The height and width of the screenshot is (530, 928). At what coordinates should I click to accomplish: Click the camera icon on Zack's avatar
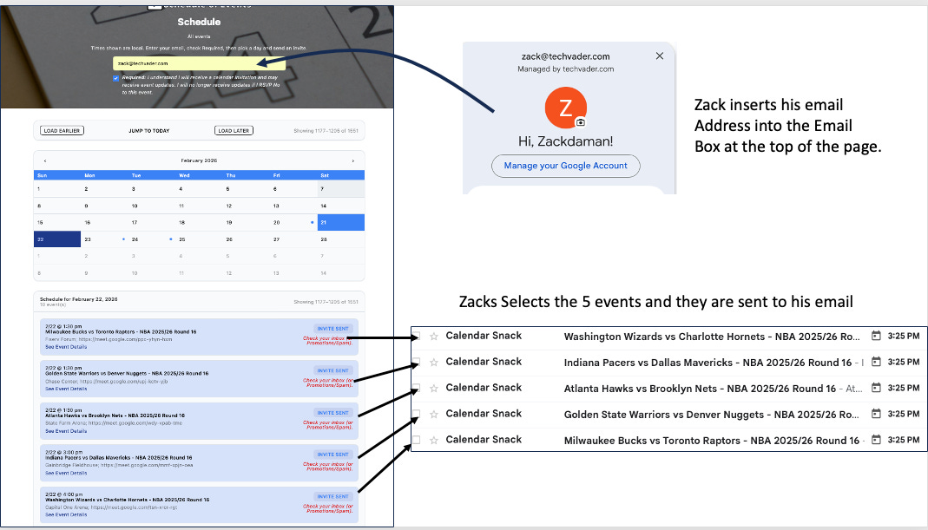click(580, 122)
